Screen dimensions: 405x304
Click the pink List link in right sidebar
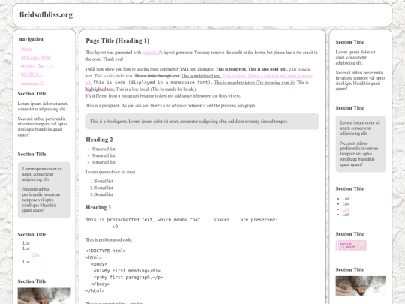(x=346, y=209)
